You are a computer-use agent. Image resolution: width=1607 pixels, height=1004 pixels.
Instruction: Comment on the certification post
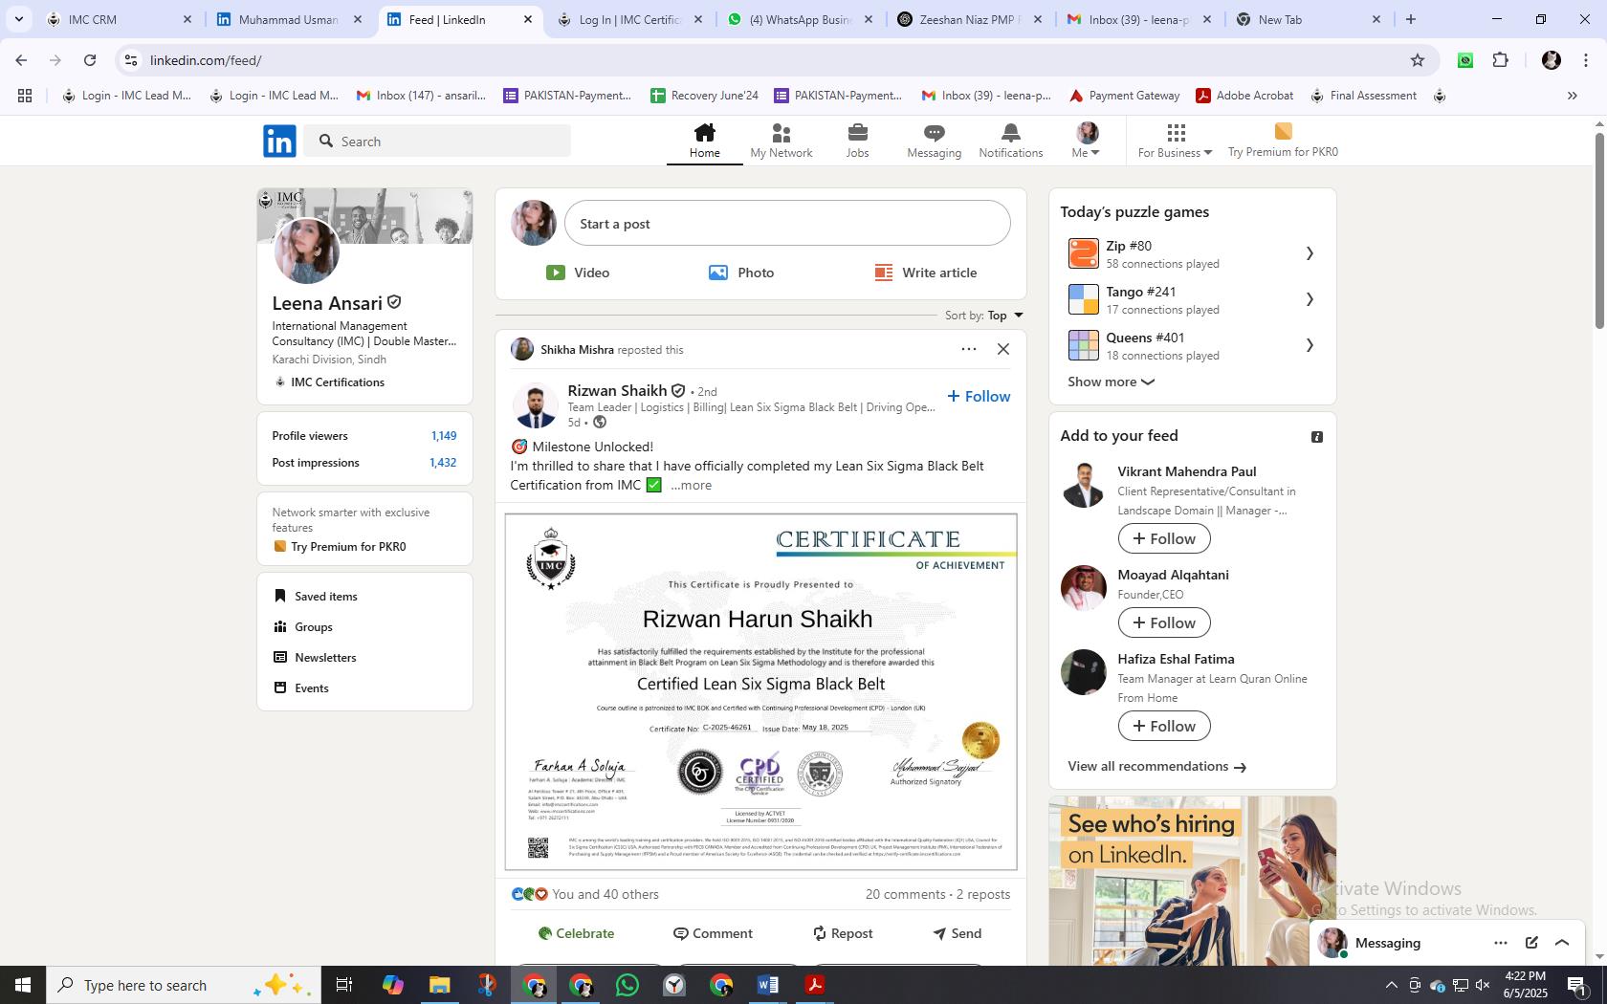(713, 933)
